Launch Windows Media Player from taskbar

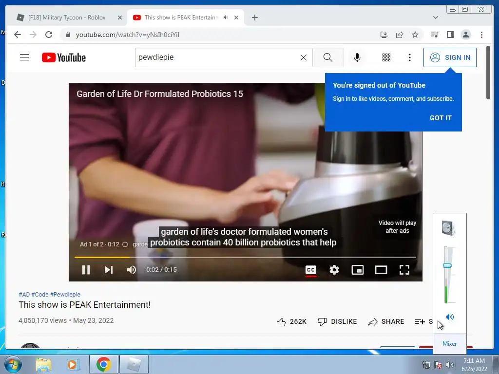(x=73, y=364)
